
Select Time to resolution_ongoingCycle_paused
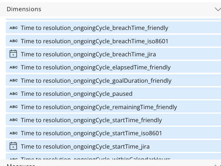(113, 93)
